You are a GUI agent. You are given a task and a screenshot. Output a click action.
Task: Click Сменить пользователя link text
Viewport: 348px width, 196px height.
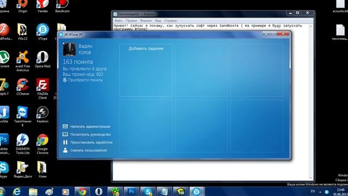coord(89,150)
